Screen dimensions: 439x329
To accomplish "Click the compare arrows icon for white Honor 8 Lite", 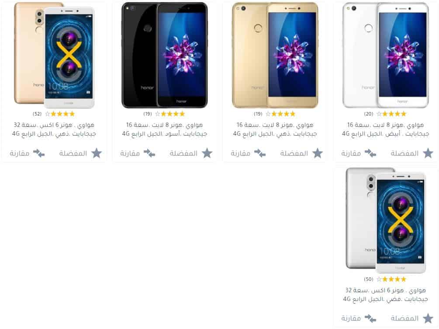I will [x=370, y=153].
